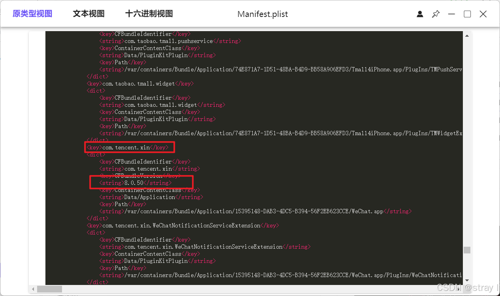Click the vertical scrollbar up arrow
The image size is (500, 296).
(467, 36)
